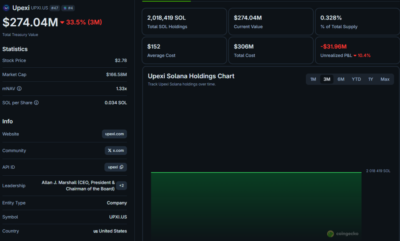Click the Stock Price value $2.78
The width and height of the screenshot is (400, 241).
coord(121,61)
